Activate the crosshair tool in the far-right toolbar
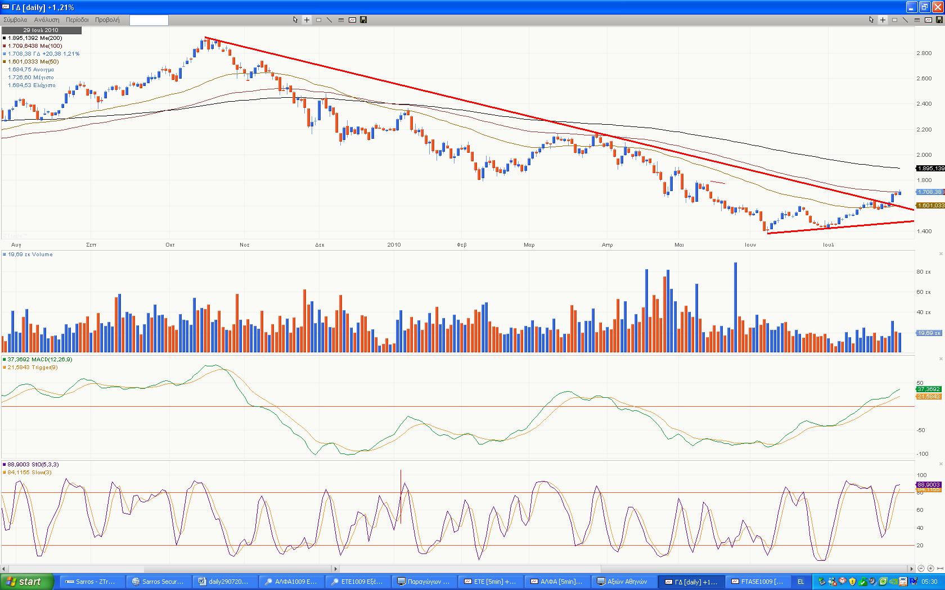Image resolution: width=945 pixels, height=590 pixels. pyautogui.click(x=883, y=20)
